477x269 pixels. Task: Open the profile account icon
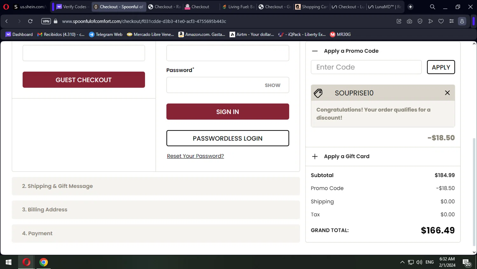[x=462, y=21]
